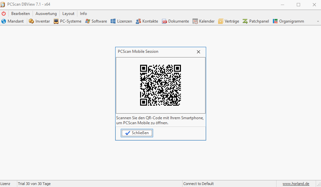
Task: Open the Info menu
Action: pos(83,14)
